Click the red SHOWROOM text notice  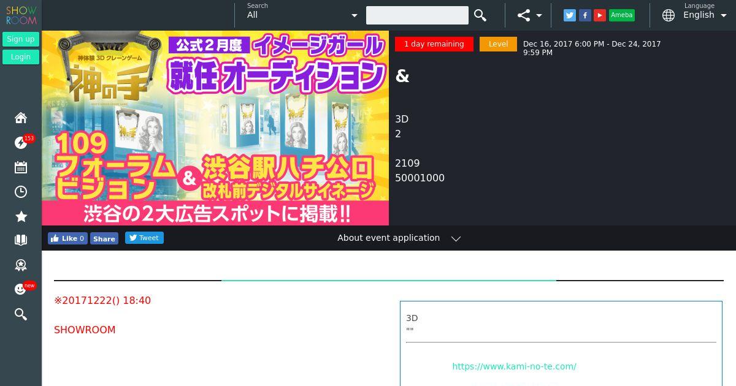tap(85, 330)
